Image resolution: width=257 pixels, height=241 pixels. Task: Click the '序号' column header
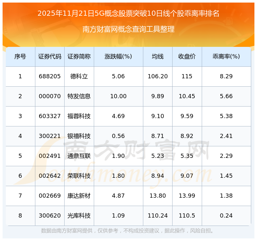pos(20,57)
